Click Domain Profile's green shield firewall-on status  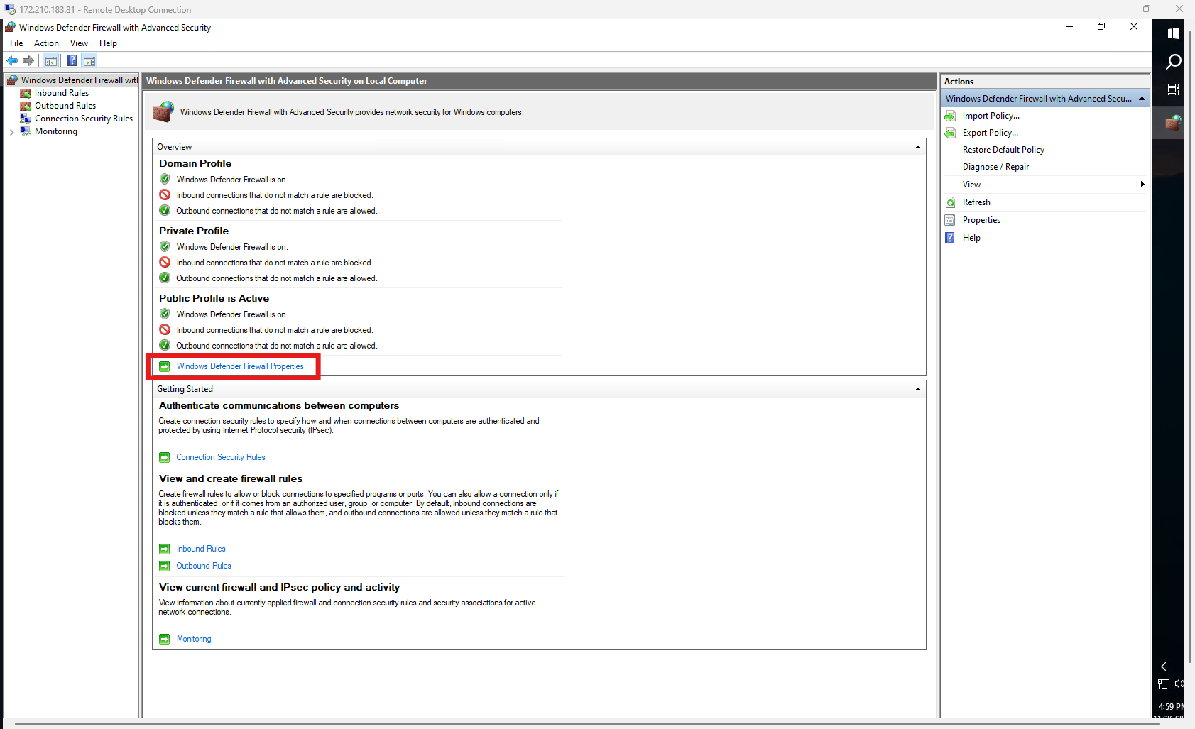tap(165, 179)
